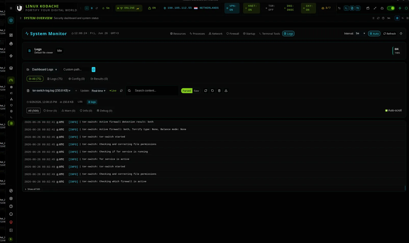Click the counter-clockwise reset icon beside trash
Image resolution: width=409 pixels, height=243 pixels.
(x=212, y=91)
